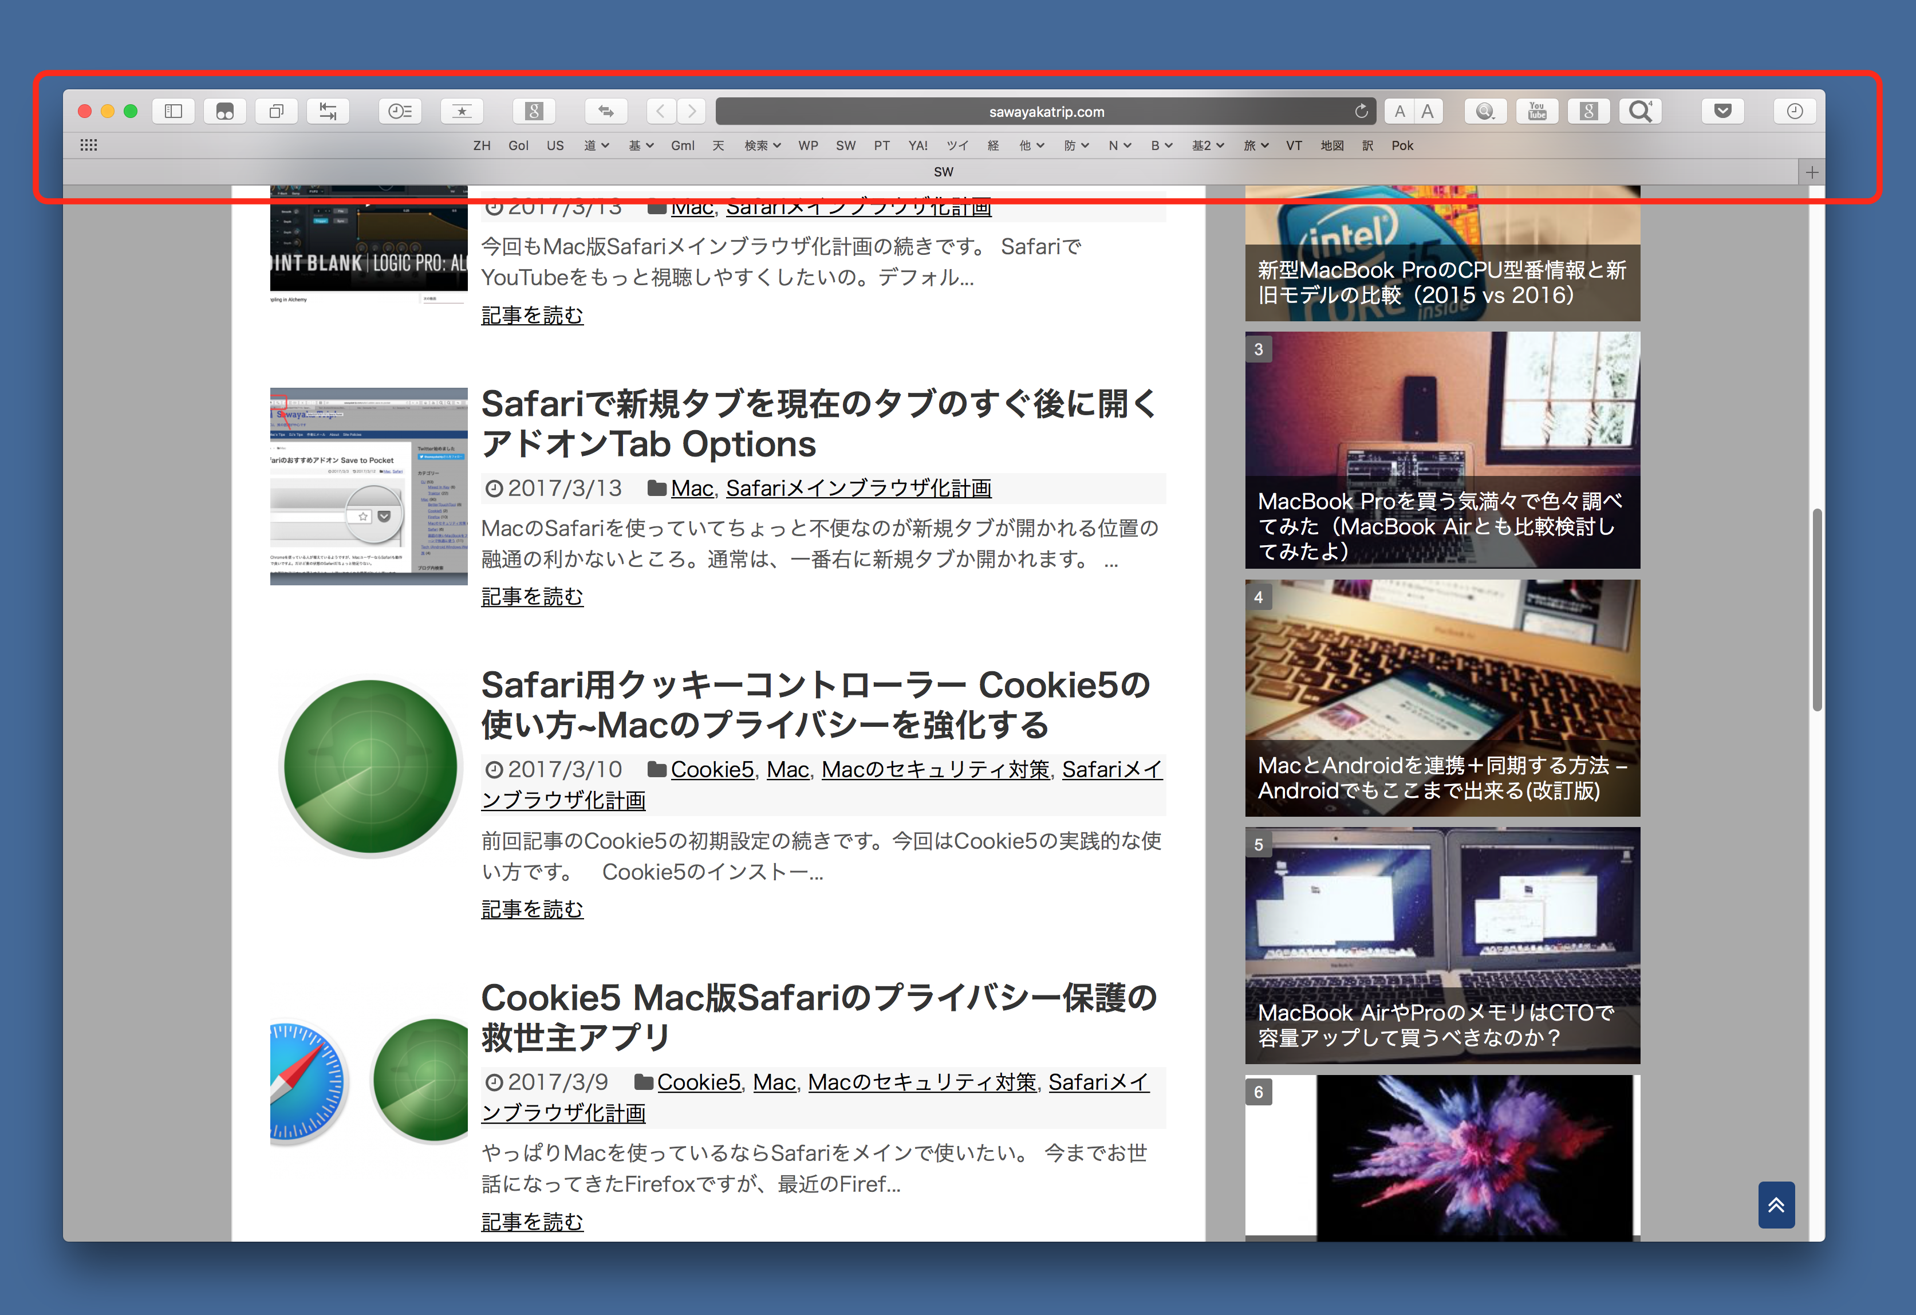
Task: Open article 'Safariで新規タブを現在のタブのすぐ後に開く'
Action: [x=819, y=424]
